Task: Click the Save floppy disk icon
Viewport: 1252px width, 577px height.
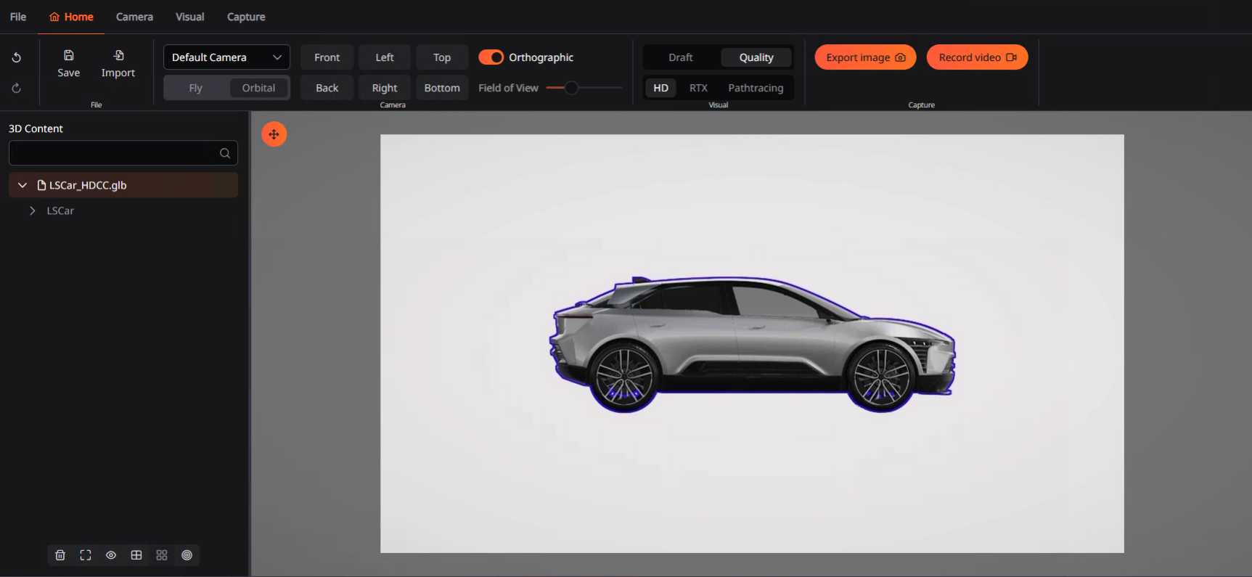Action: pos(69,56)
